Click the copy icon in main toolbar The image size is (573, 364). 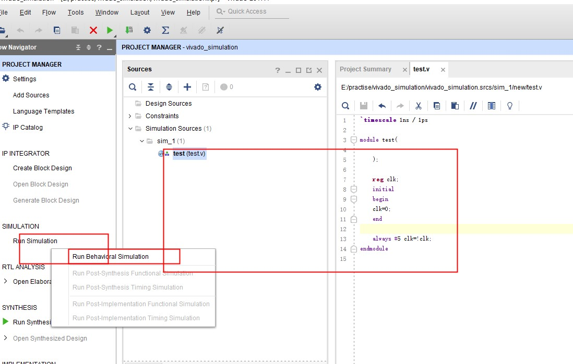click(57, 30)
